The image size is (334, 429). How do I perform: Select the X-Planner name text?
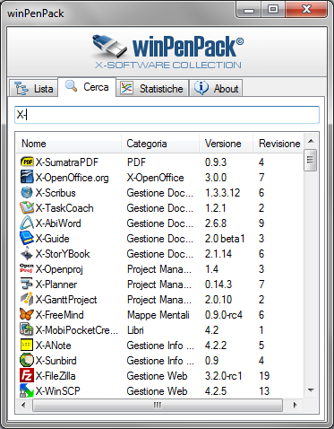point(56,285)
